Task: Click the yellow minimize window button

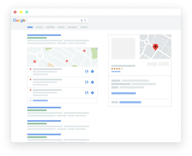Action: tap(21, 12)
